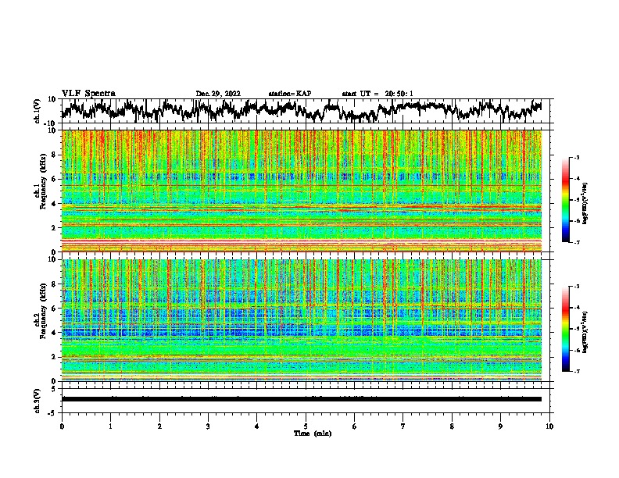Click the ch.2 colorbar log(PSD) unit label
619x478 pixels.
[585, 333]
